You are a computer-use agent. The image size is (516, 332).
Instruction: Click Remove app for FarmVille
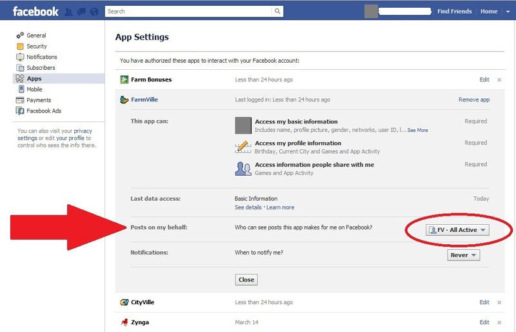pos(474,99)
